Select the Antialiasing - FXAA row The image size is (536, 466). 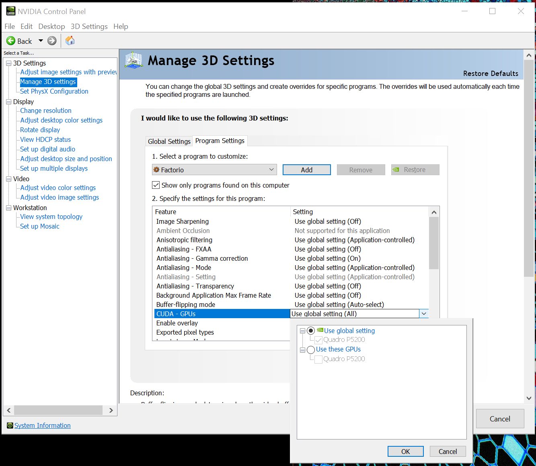point(292,249)
